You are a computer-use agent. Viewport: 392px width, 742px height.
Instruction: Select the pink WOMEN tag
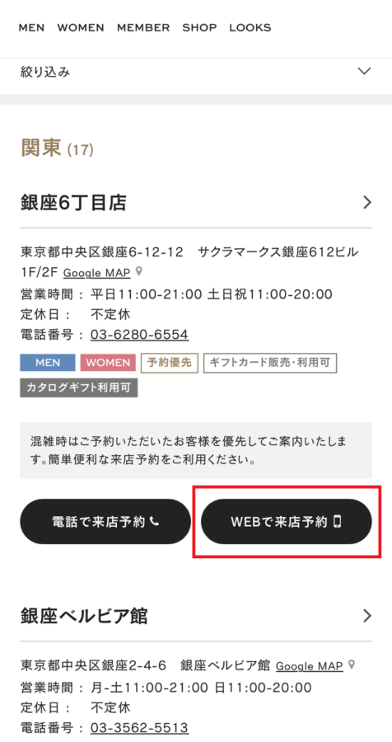point(108,363)
